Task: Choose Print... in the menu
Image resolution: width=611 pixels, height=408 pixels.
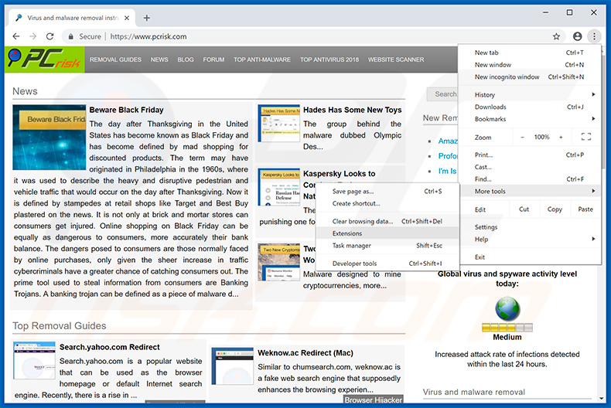Action: click(x=529, y=155)
